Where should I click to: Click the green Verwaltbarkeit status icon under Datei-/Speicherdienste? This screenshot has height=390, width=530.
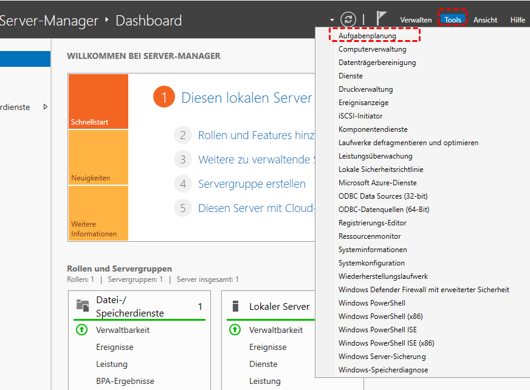click(x=81, y=330)
